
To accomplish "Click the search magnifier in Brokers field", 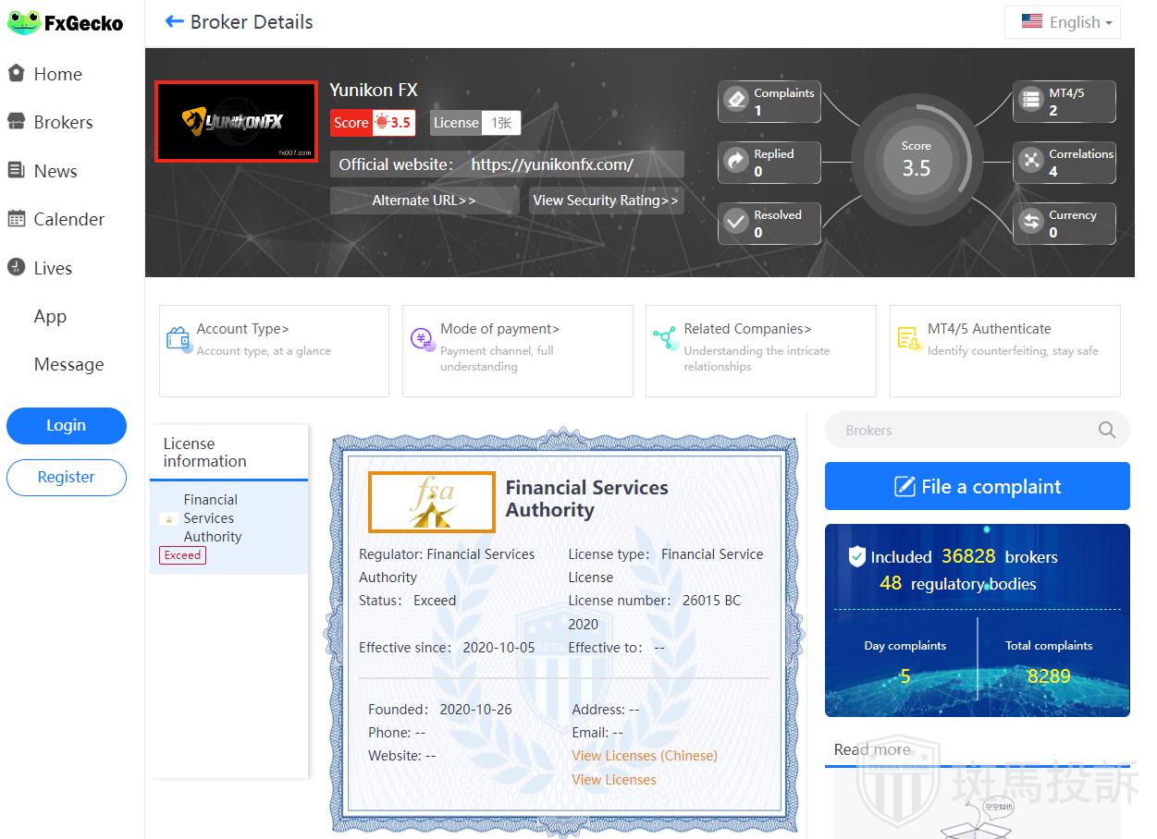I will tap(1106, 430).
